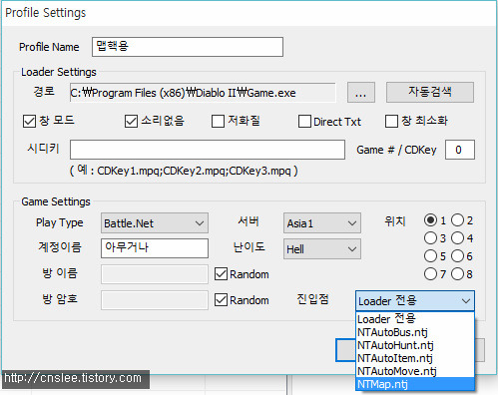Click the 방 암호 room password field
498x395 pixels.
coord(155,300)
